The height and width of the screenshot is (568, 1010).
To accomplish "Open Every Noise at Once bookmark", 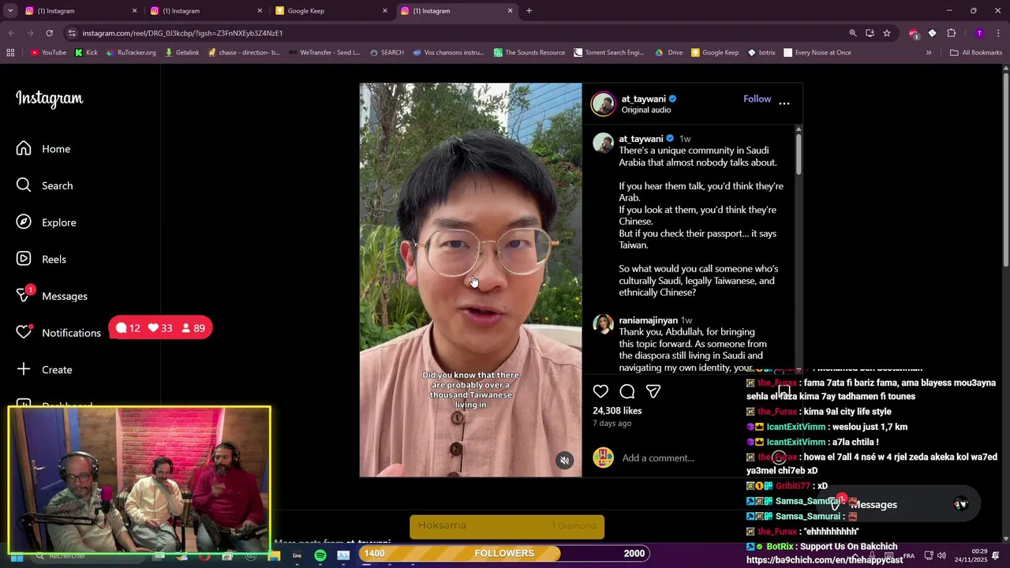I will click(x=817, y=53).
